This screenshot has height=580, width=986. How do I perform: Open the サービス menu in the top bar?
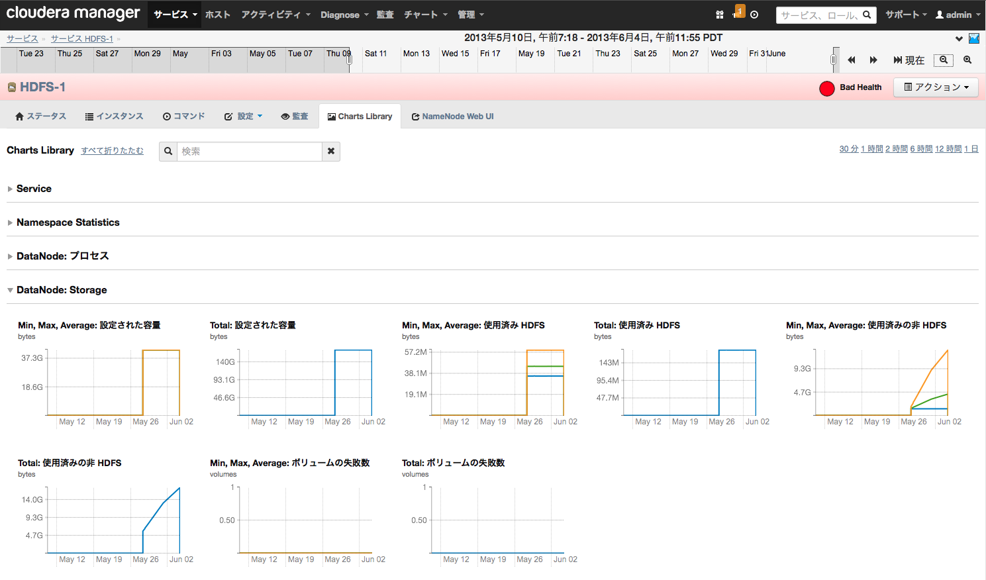(175, 15)
